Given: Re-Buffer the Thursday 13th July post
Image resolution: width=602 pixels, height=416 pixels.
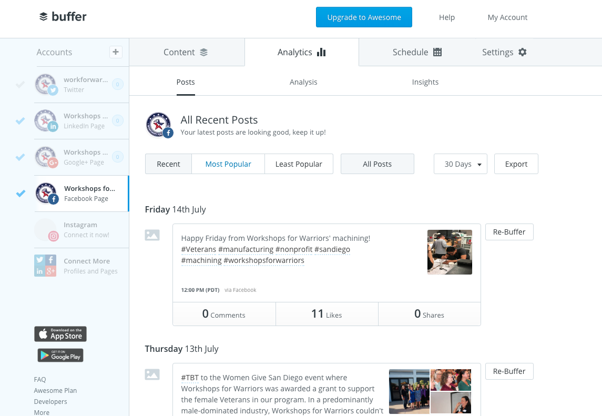Looking at the screenshot, I should [509, 371].
